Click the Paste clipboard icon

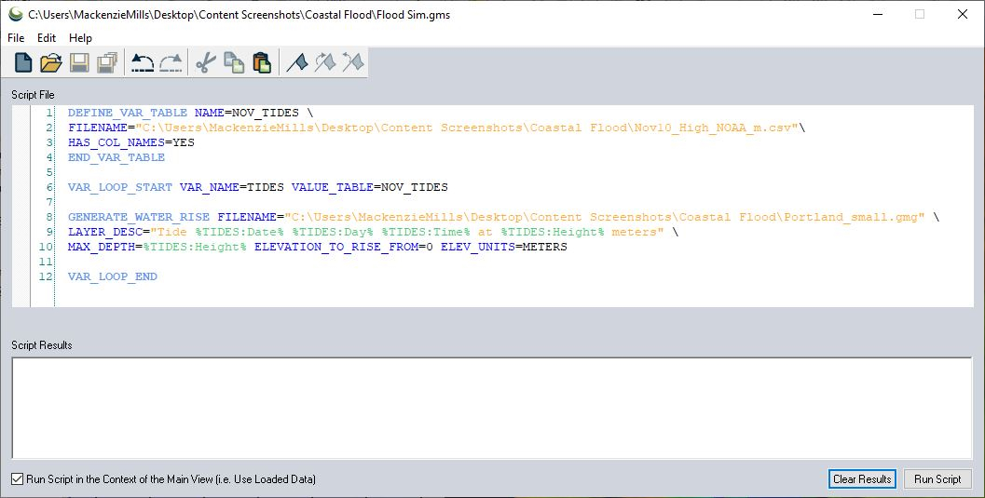pos(262,62)
